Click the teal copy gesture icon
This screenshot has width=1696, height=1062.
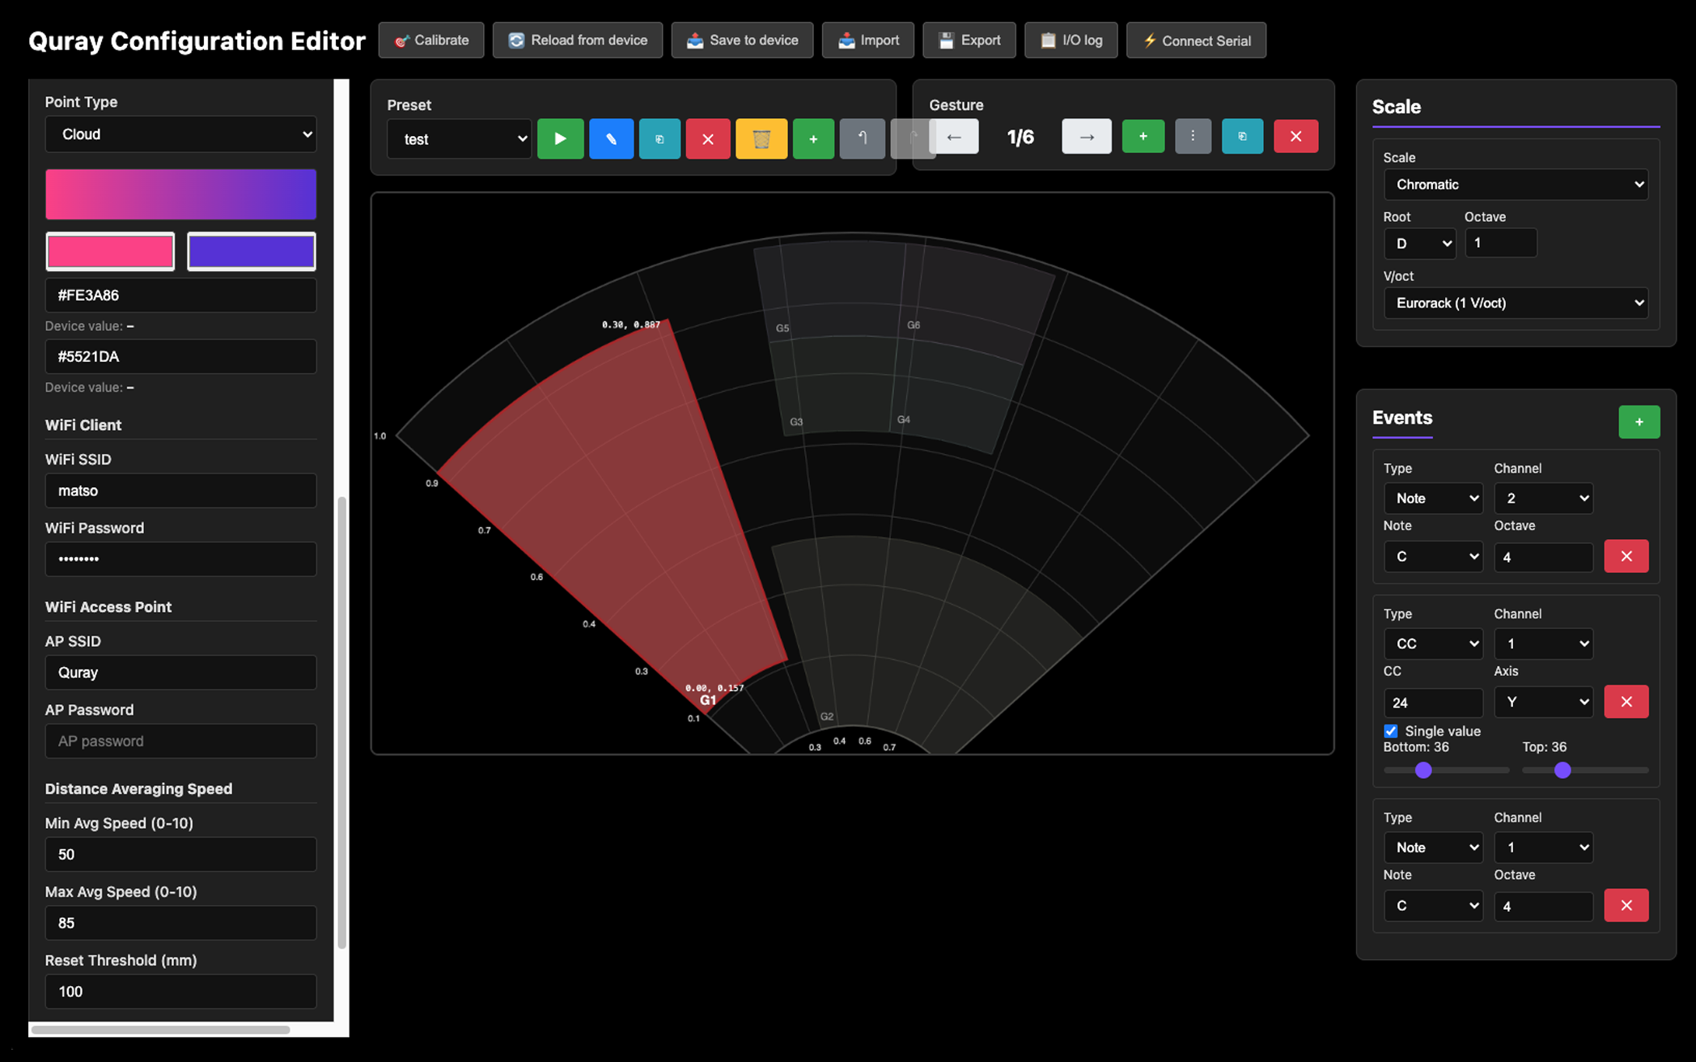coord(1242,136)
